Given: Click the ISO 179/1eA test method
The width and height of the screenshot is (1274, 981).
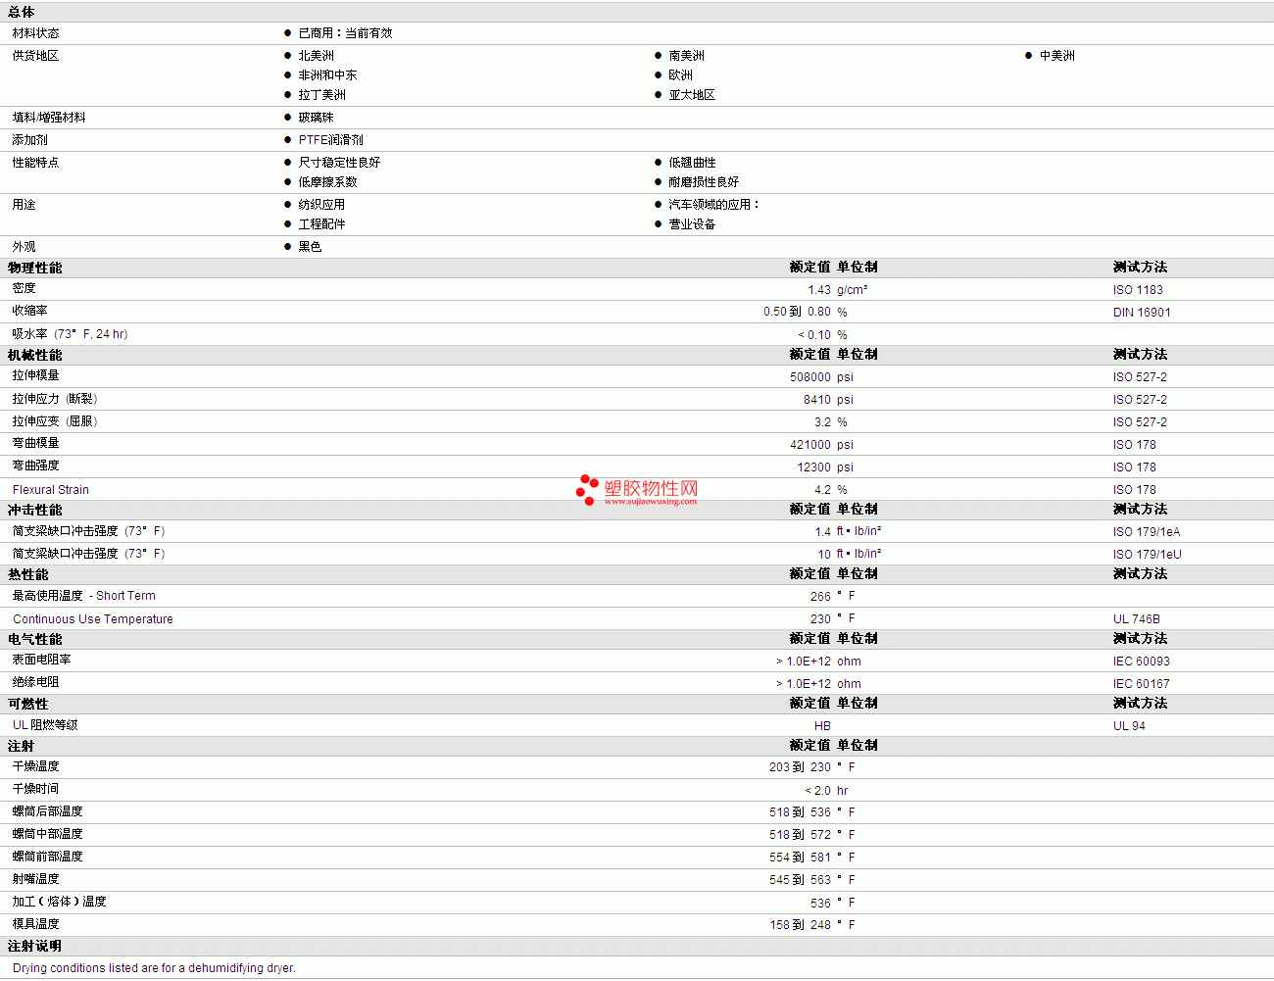Looking at the screenshot, I should 1147,532.
